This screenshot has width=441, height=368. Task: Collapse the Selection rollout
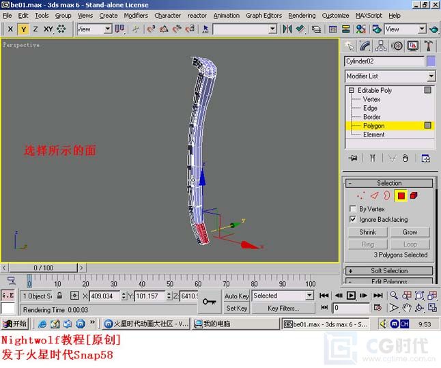point(389,183)
